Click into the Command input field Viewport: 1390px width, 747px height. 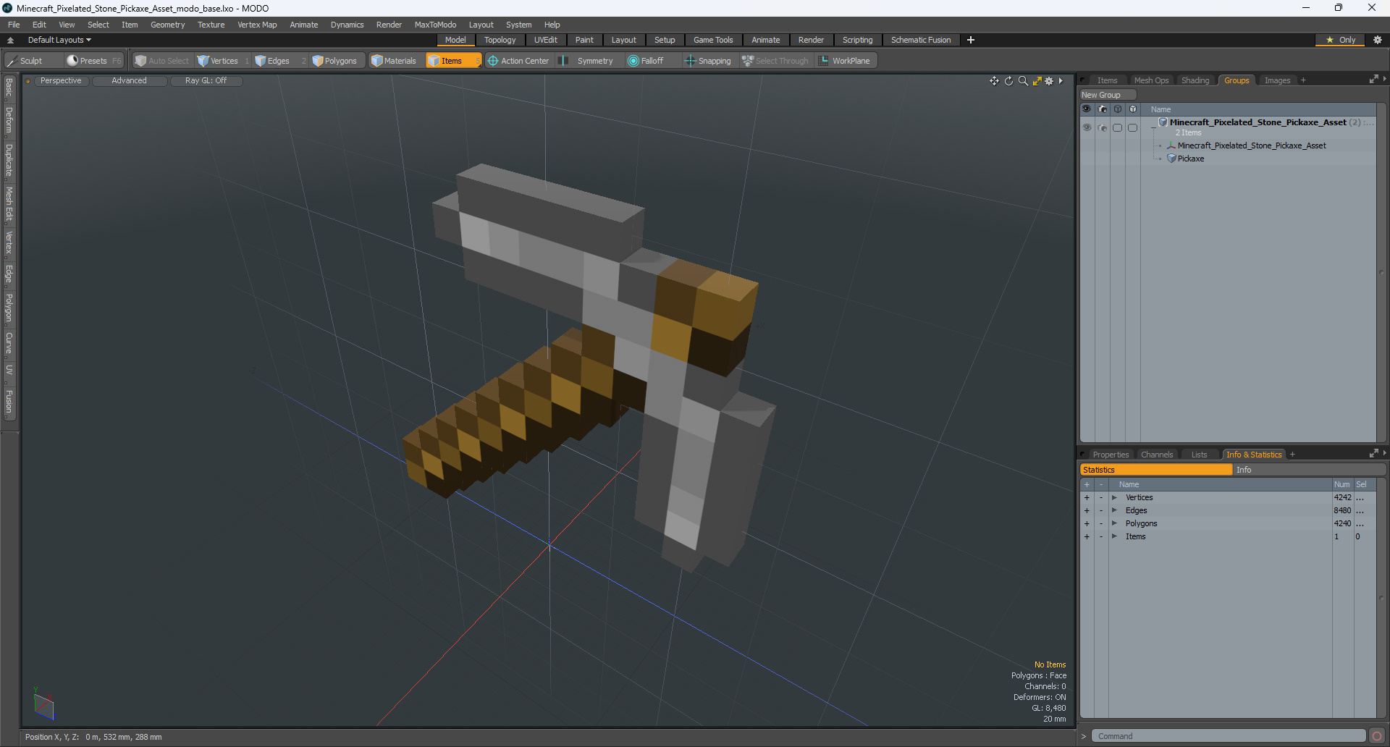pyautogui.click(x=1229, y=736)
